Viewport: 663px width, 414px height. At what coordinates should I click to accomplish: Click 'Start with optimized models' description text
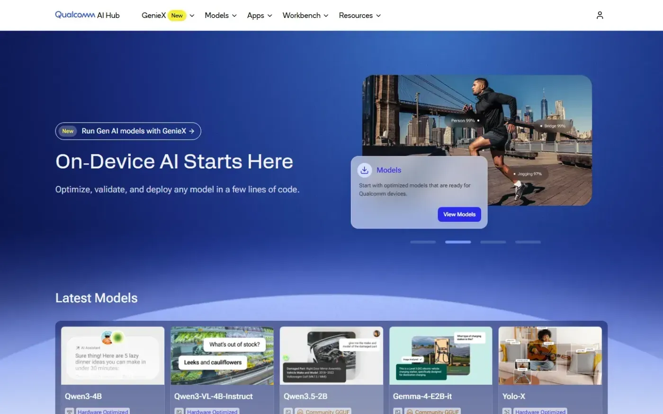coord(415,189)
